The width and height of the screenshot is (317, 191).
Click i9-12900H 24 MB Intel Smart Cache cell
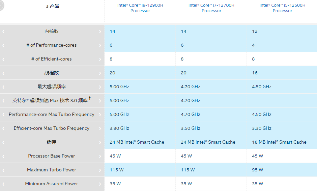[137, 142]
